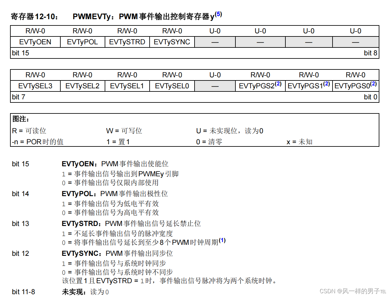Open footnote (1) after PWM时钟周期
Image resolution: width=391 pixels, height=297 pixels.
tap(222, 240)
